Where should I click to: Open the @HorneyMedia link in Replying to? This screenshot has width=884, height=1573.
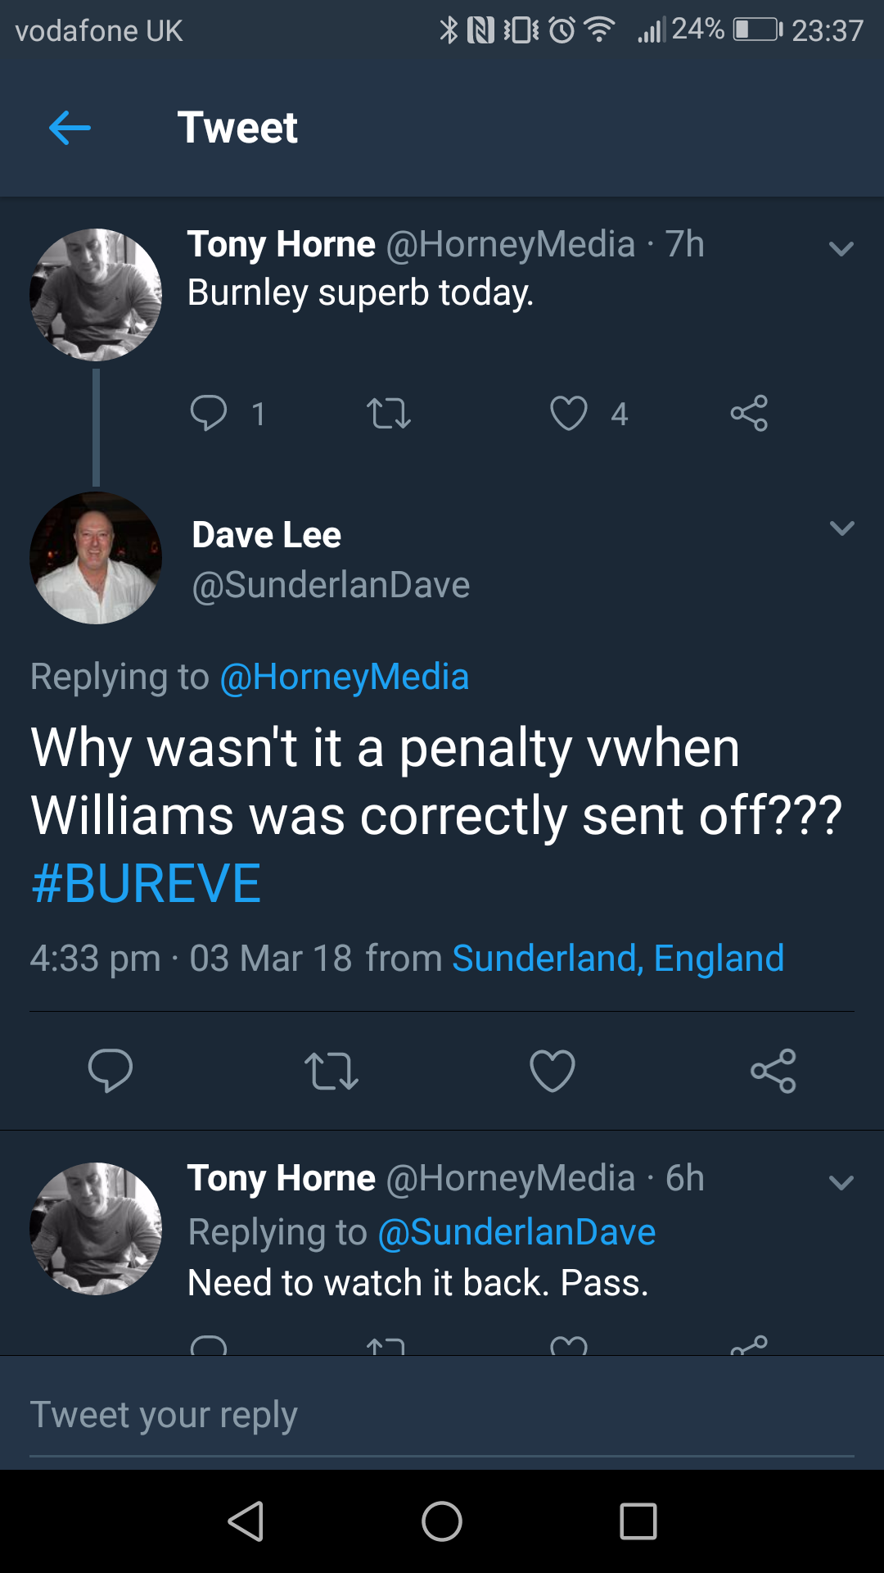(345, 677)
